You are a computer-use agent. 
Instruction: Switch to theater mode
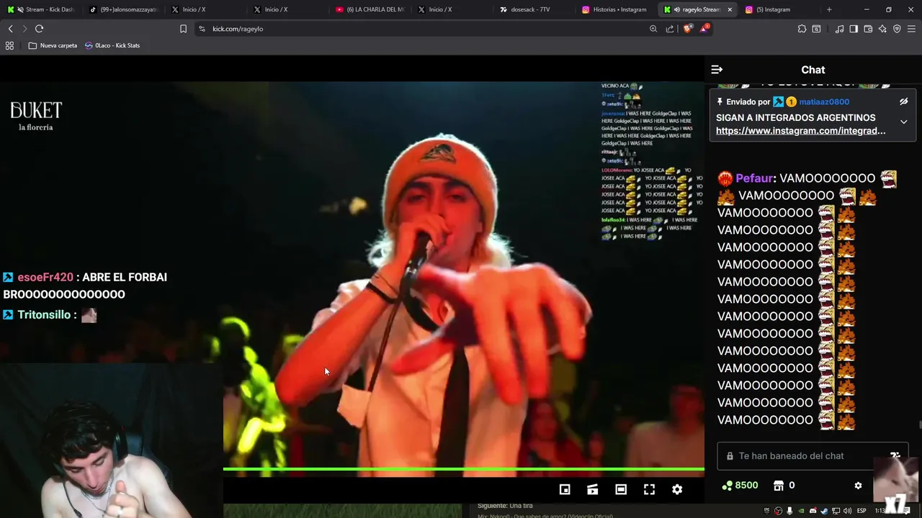621,489
